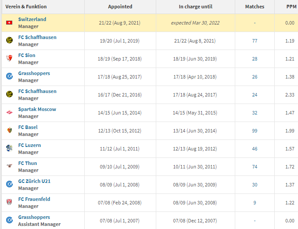Click the Matches column header

pyautogui.click(x=255, y=7)
